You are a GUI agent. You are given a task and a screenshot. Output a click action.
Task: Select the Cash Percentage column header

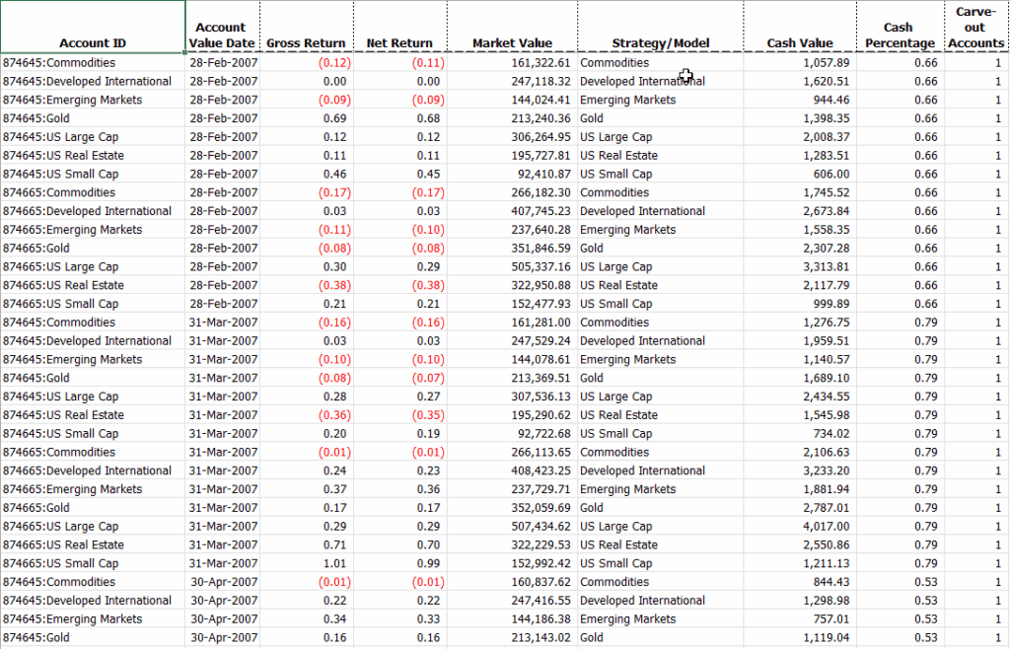click(899, 35)
